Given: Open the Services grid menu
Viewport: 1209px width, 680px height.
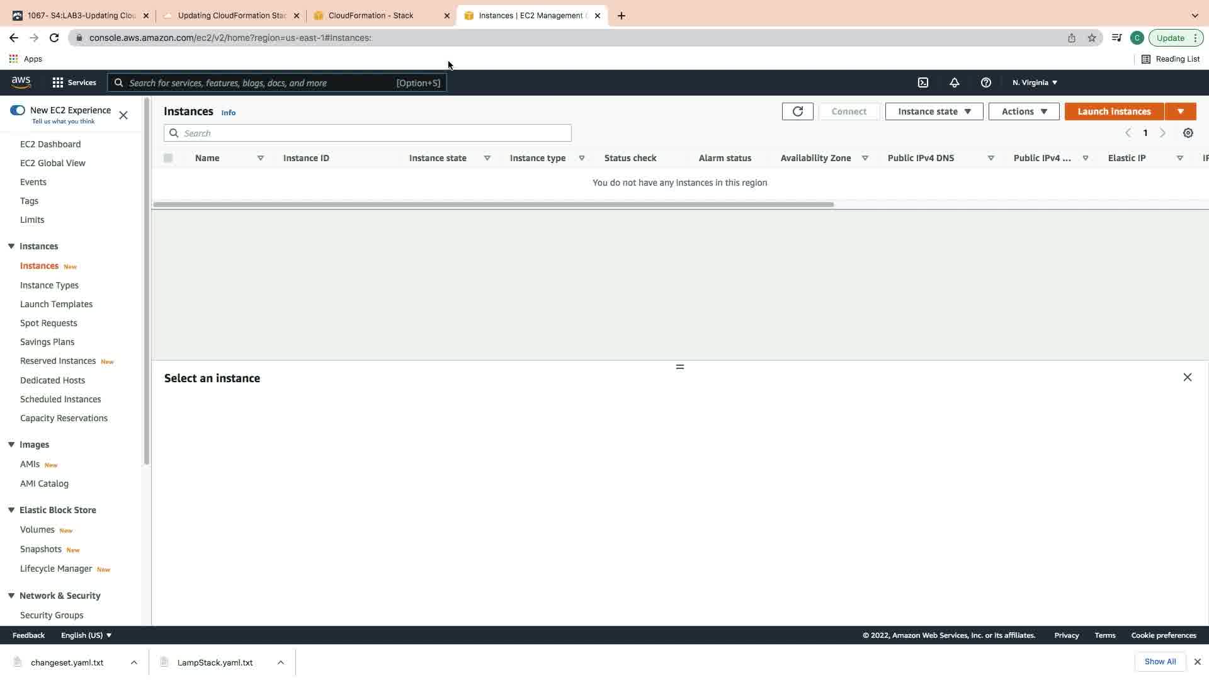Looking at the screenshot, I should click(x=74, y=82).
